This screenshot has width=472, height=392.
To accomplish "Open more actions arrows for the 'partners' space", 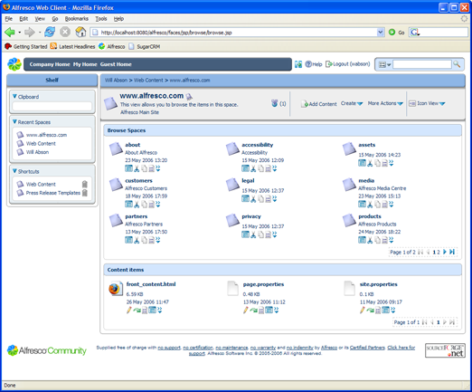I will click(158, 240).
